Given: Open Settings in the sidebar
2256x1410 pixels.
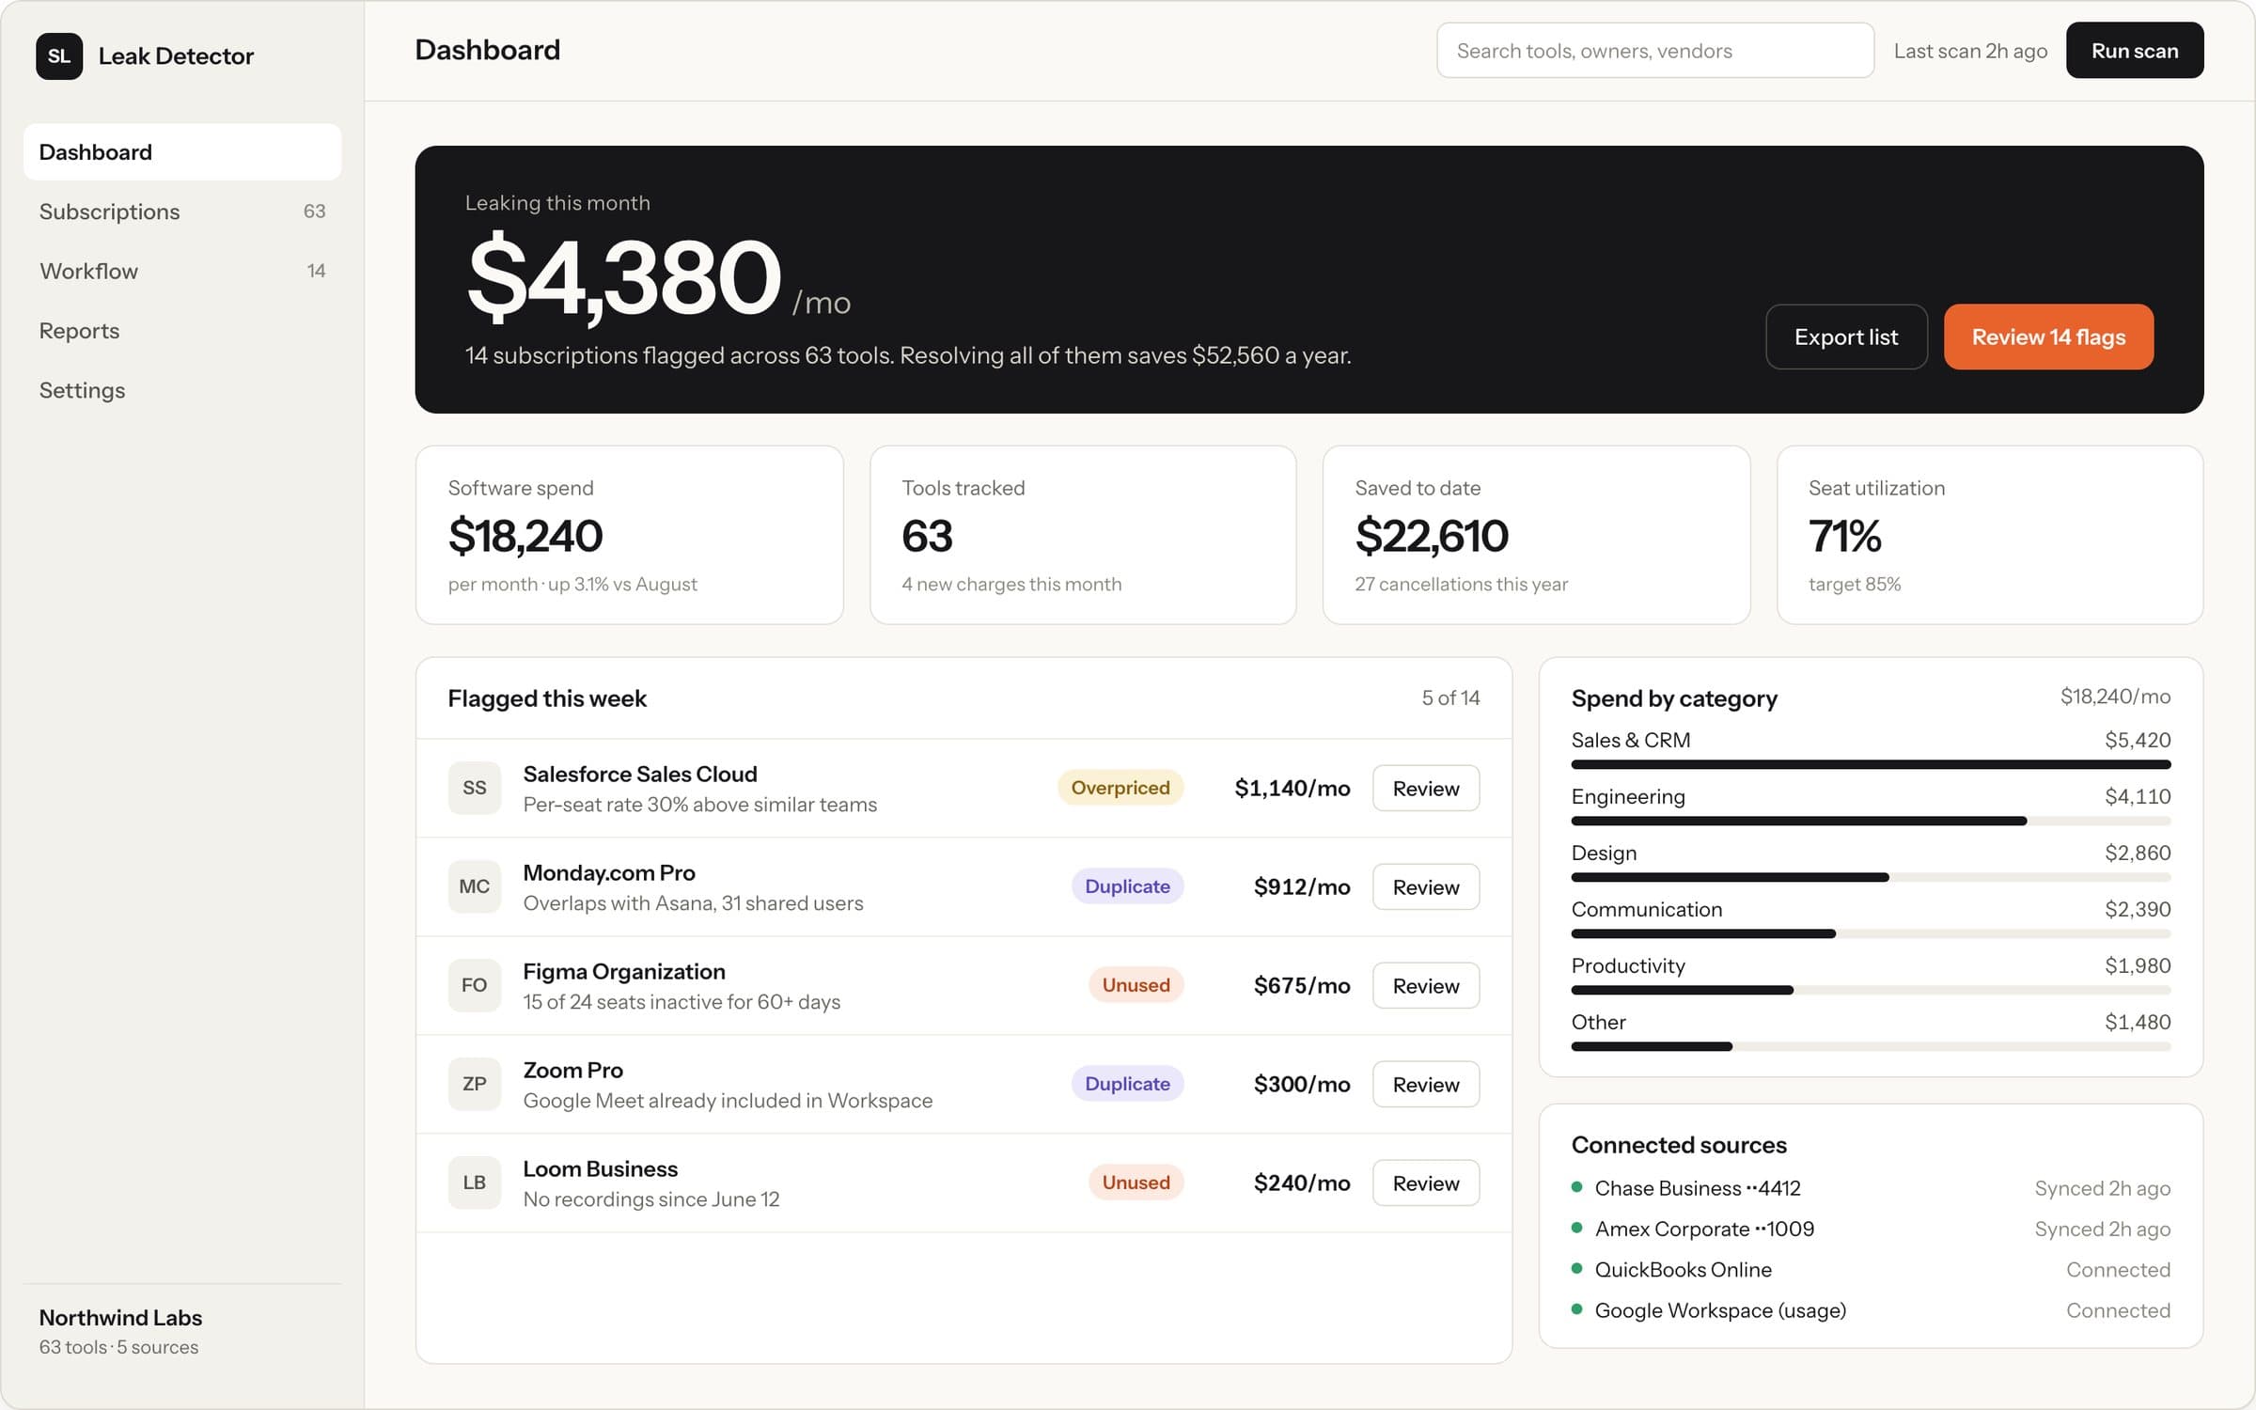Looking at the screenshot, I should pos(182,390).
